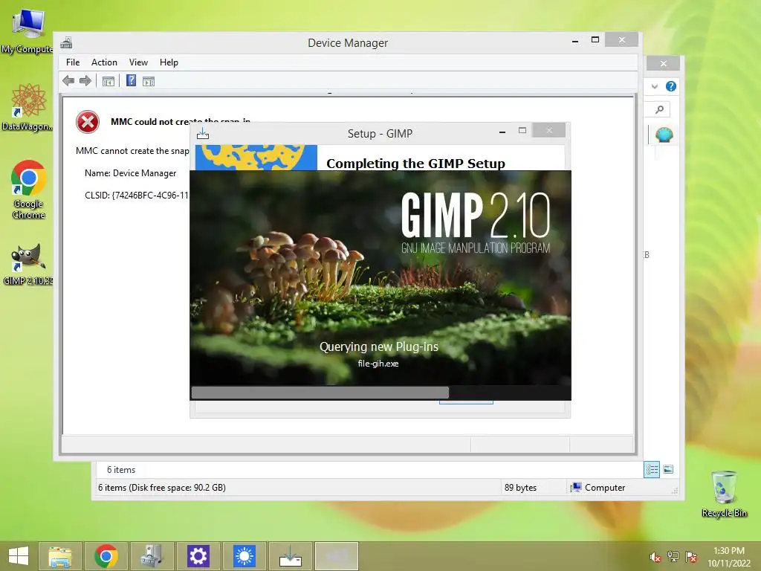Click the red MMC error icon
The height and width of the screenshot is (571, 761).
pos(88,122)
